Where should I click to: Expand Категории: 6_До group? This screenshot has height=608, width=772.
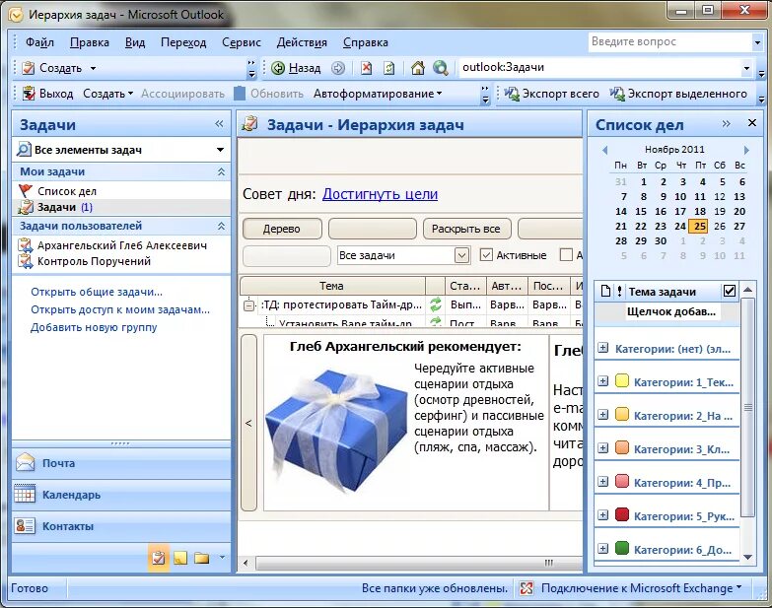[602, 549]
